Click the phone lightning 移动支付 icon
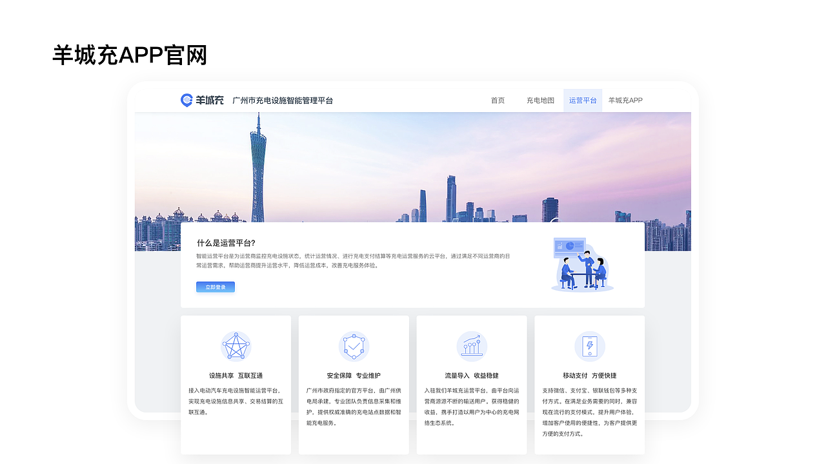Image resolution: width=826 pixels, height=464 pixels. tap(590, 347)
